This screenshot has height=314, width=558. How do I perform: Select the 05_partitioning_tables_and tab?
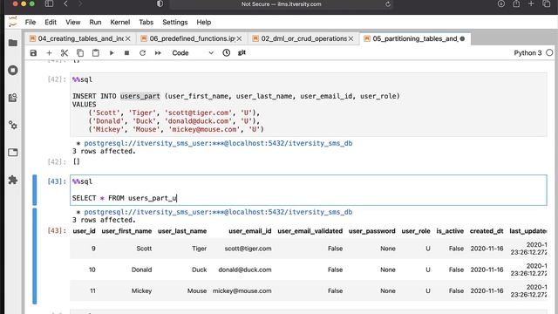coord(415,38)
